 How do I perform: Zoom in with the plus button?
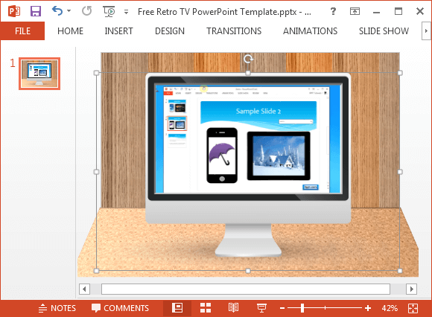point(368,308)
